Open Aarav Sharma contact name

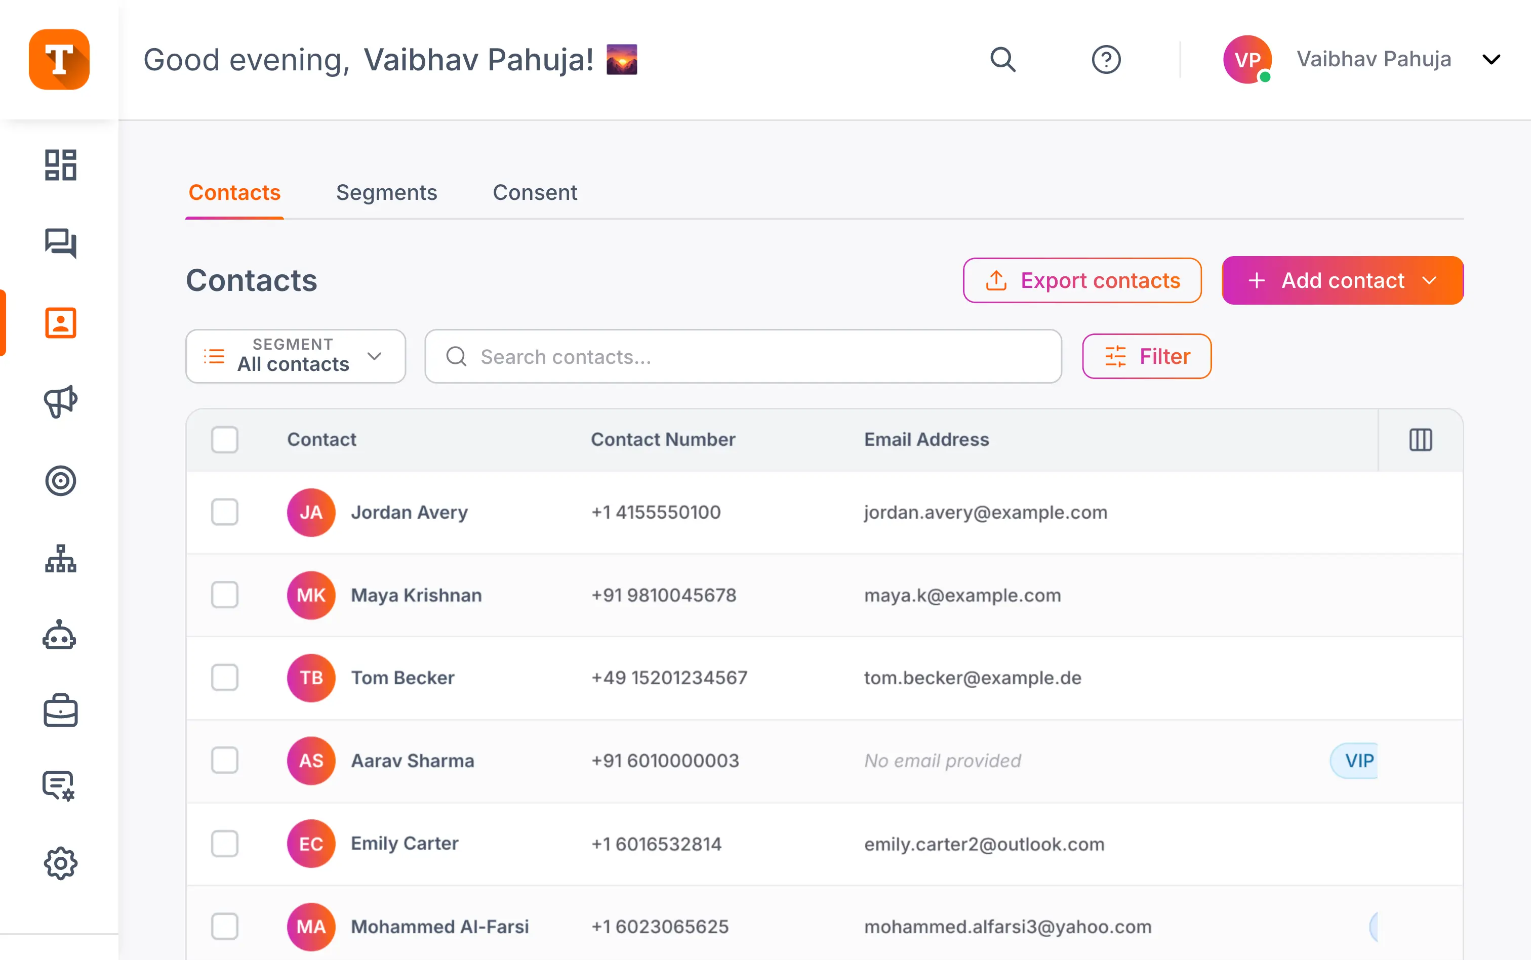point(412,761)
